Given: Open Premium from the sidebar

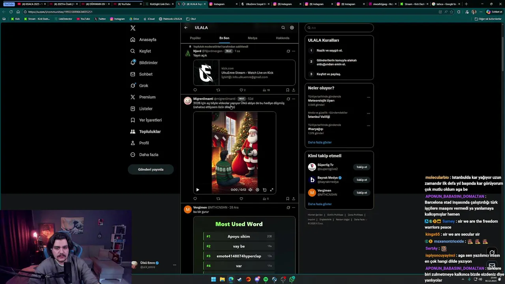Looking at the screenshot, I should click(x=143, y=97).
